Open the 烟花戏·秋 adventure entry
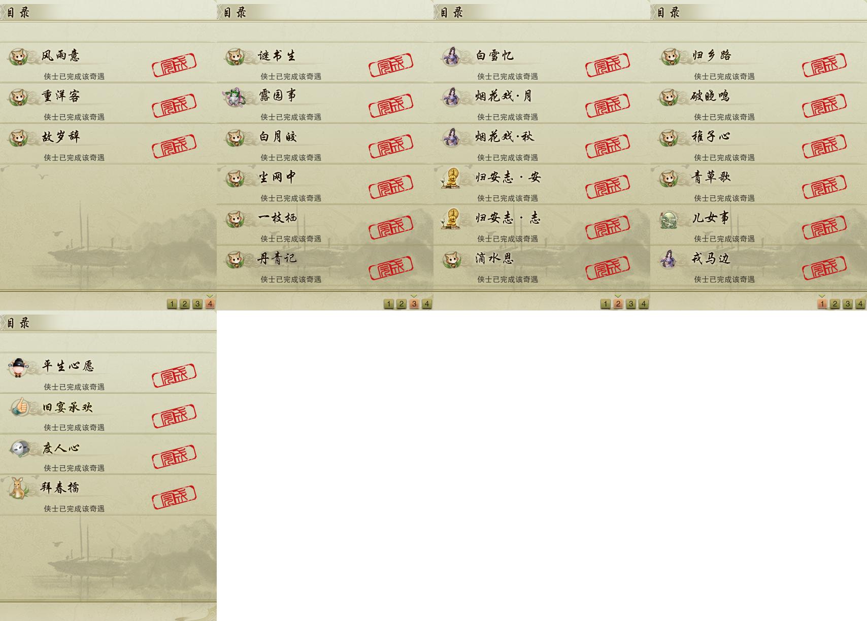Screen dimensions: 867x621 542,144
